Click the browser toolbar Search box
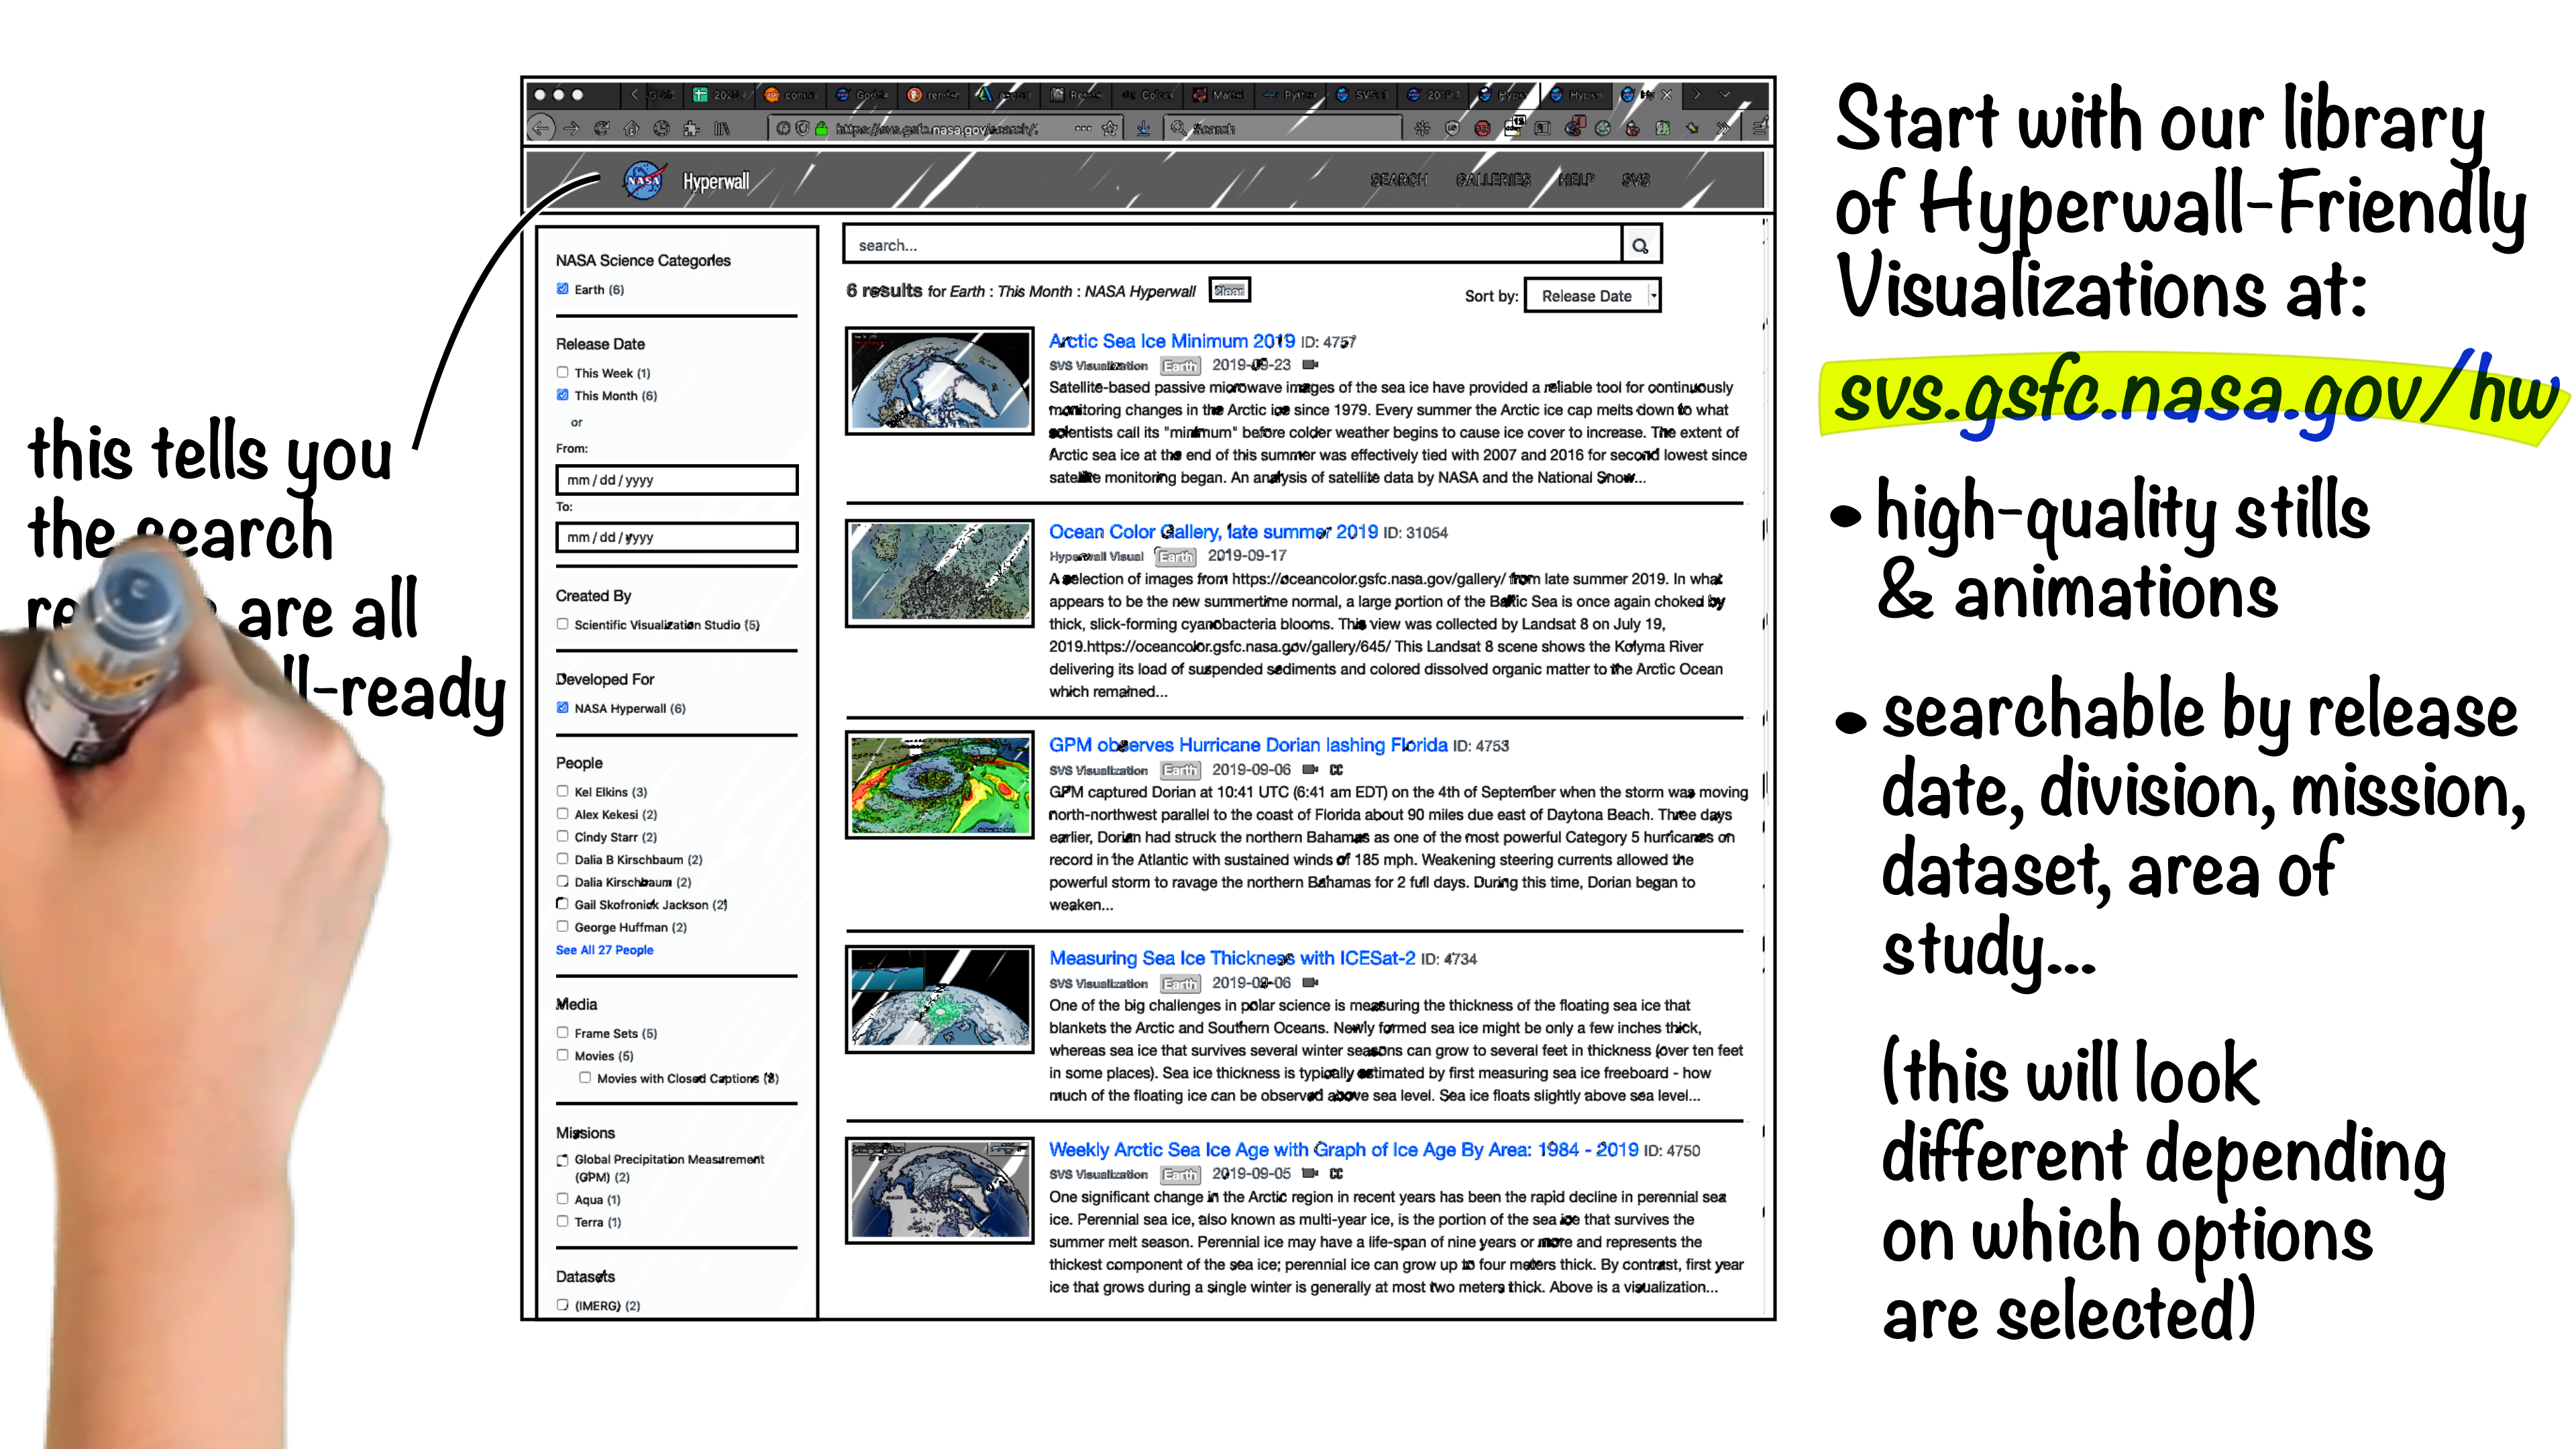Screen dimensions: 2576x1449 click(x=1283, y=128)
